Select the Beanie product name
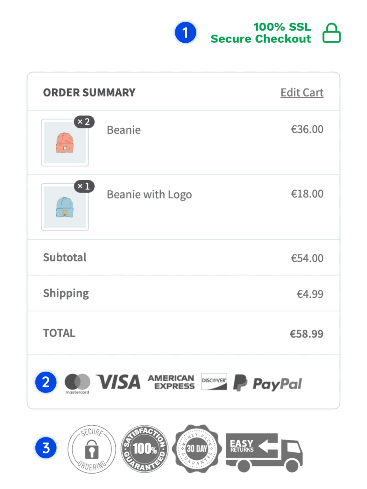367x489 pixels. pos(124,130)
